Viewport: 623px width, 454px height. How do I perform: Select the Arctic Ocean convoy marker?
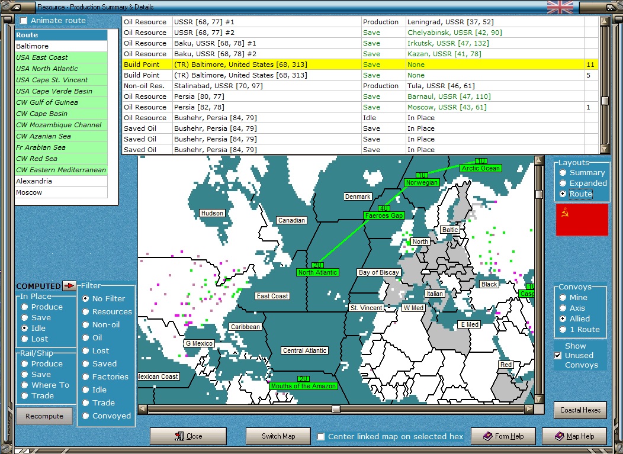pyautogui.click(x=481, y=168)
